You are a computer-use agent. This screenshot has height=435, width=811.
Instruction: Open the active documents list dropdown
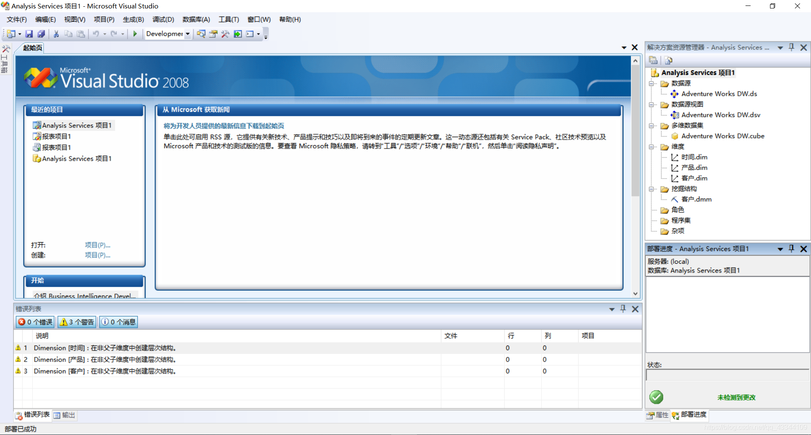point(624,48)
